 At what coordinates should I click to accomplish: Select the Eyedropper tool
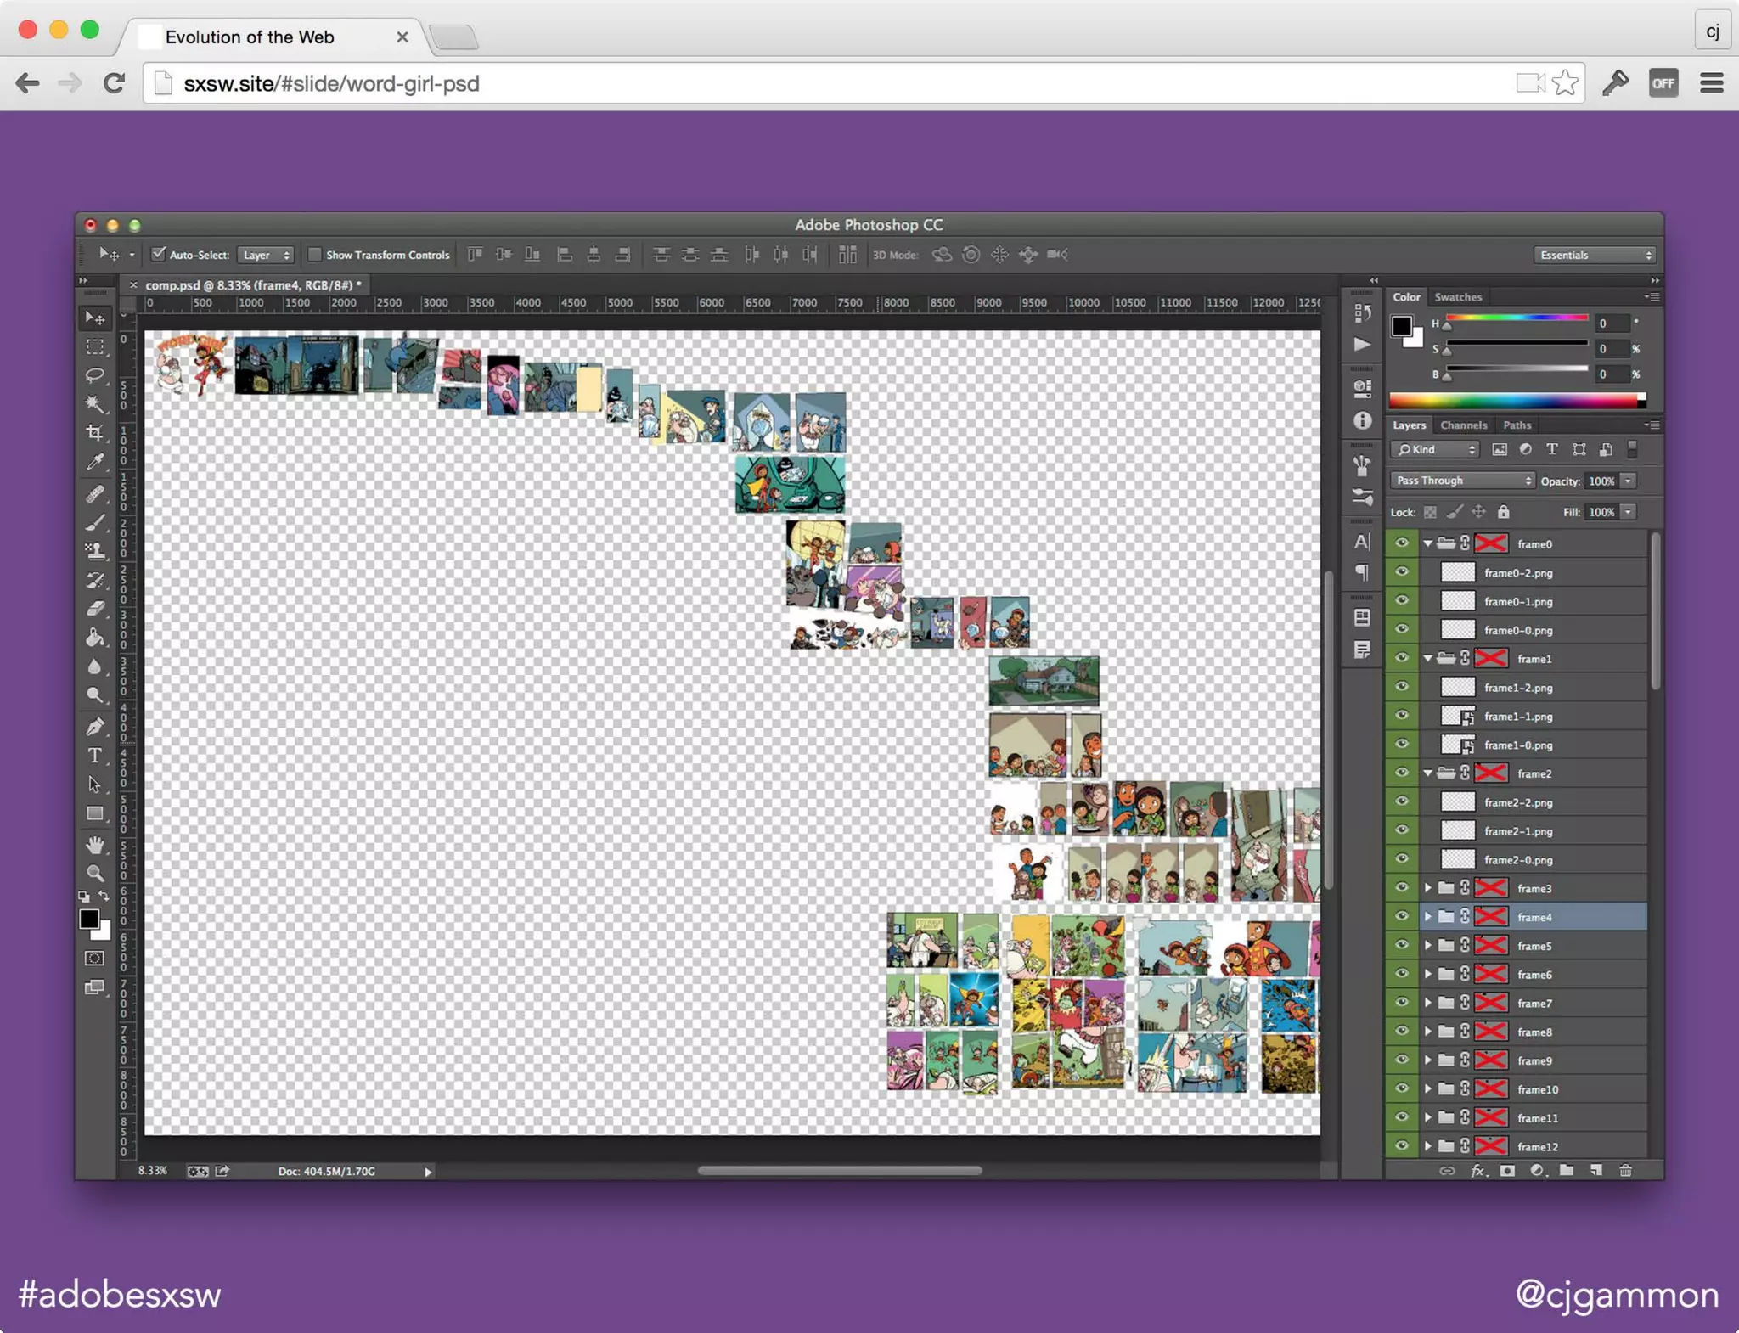point(95,462)
